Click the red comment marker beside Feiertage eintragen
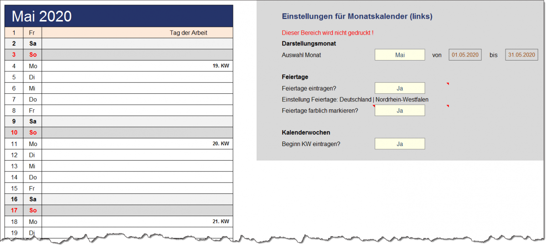This screenshot has height=248, width=547. pos(448,84)
